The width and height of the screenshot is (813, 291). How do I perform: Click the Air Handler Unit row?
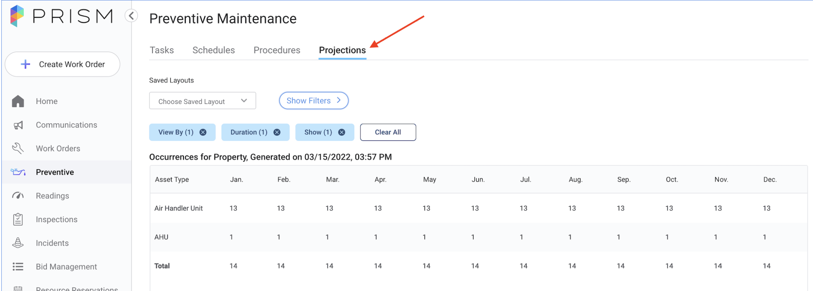178,208
